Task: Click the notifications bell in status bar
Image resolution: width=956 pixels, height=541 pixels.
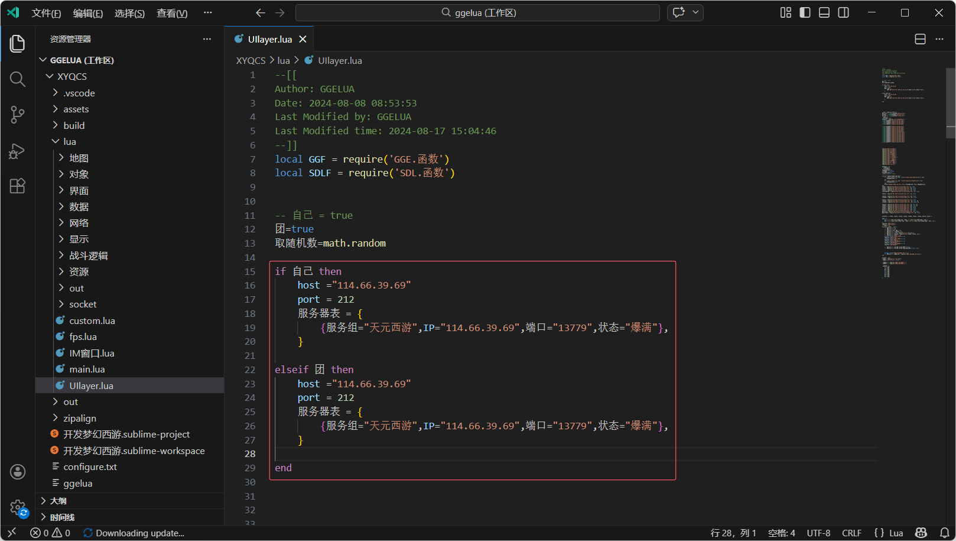Action: pyautogui.click(x=944, y=533)
